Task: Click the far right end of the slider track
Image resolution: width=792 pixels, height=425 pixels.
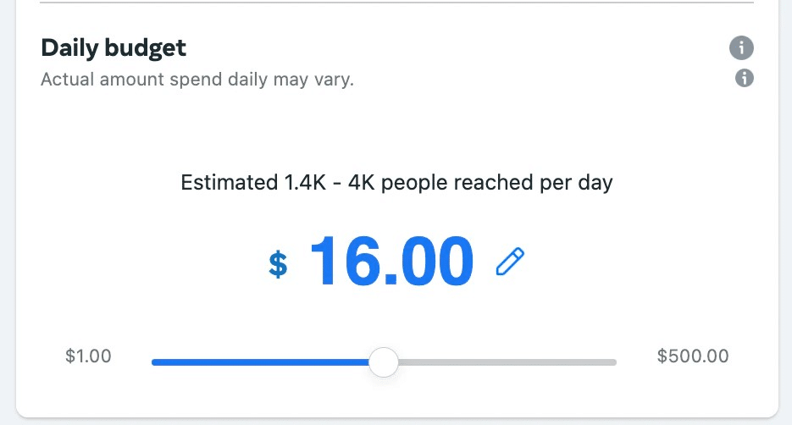Action: pyautogui.click(x=613, y=362)
